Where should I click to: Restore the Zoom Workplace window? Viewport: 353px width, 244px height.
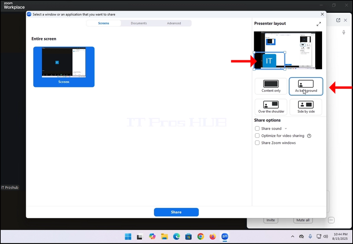click(x=334, y=5)
